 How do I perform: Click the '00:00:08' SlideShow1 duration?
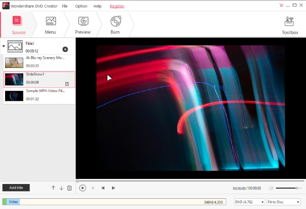coord(33,83)
